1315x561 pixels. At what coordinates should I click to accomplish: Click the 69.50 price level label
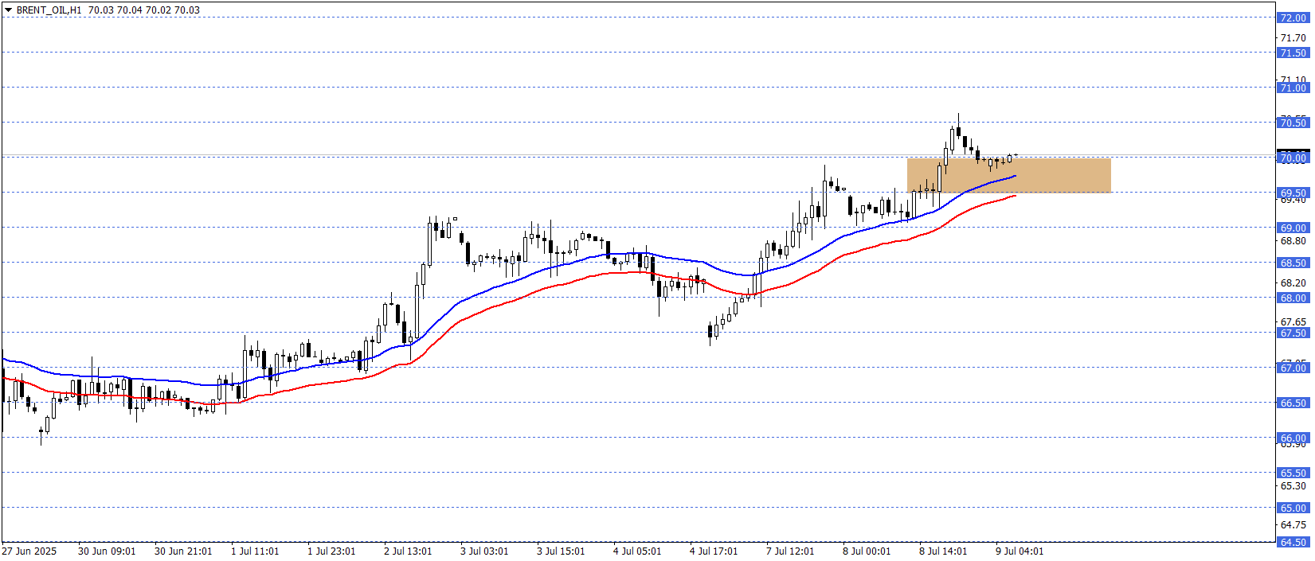pyautogui.click(x=1293, y=193)
